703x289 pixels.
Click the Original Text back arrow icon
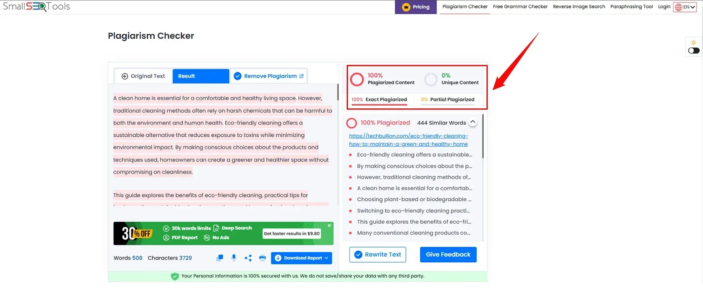(x=125, y=76)
